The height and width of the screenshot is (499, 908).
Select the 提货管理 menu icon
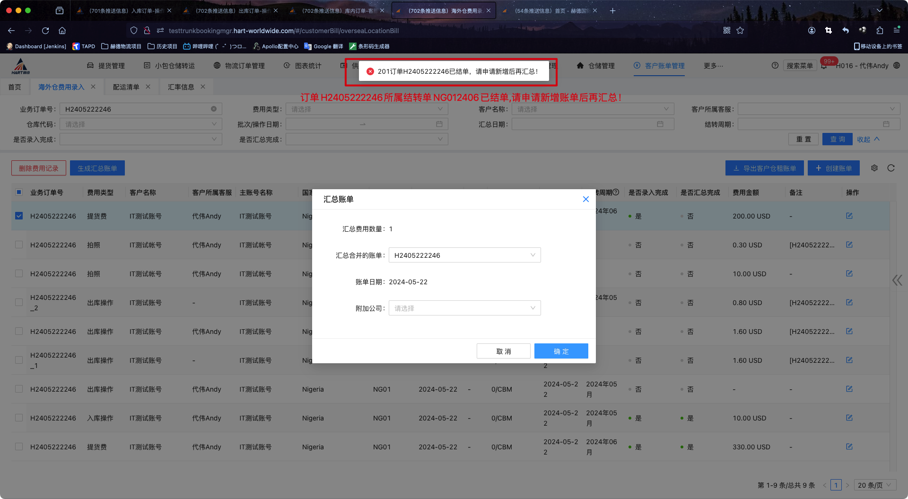[90, 66]
